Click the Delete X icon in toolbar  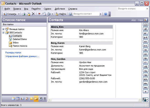click(x=33, y=14)
